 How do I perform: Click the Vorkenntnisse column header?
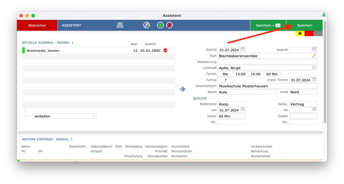tap(261, 146)
